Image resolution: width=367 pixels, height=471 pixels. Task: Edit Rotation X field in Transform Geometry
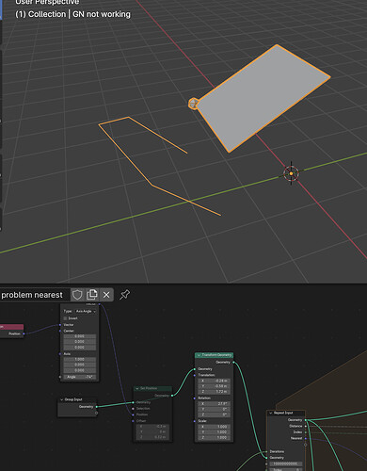point(215,403)
